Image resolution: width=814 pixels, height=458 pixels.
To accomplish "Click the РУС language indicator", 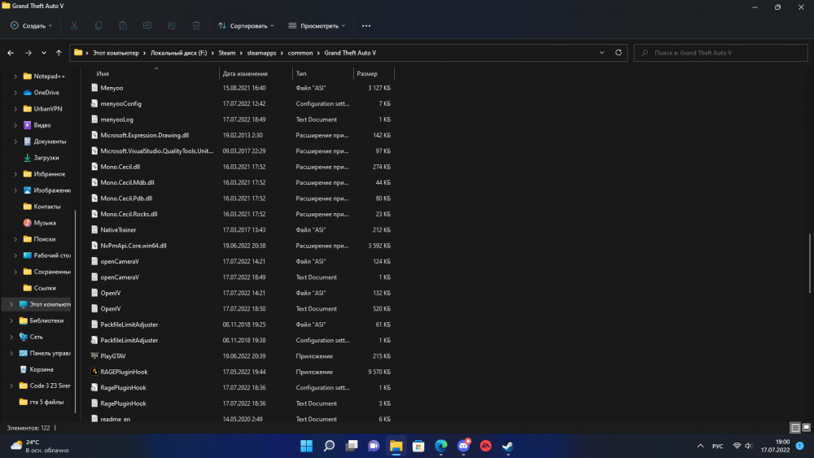I will (717, 446).
